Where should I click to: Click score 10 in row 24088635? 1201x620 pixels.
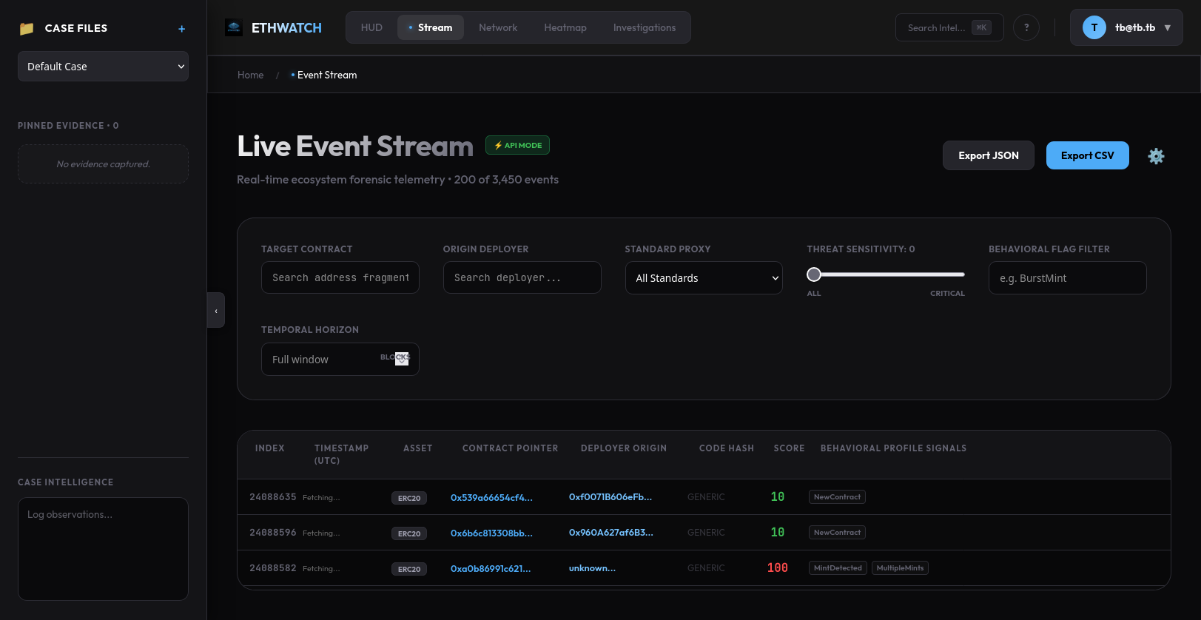tap(778, 497)
